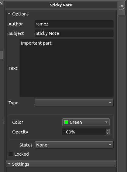Click the Subject field containing Sticky Note
The height and width of the screenshot is (172, 127).
pos(74,33)
